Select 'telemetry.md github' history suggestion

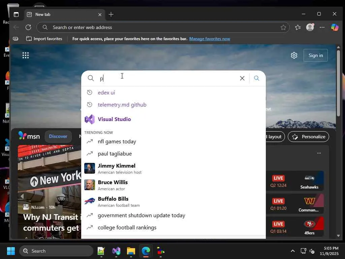[x=174, y=105]
